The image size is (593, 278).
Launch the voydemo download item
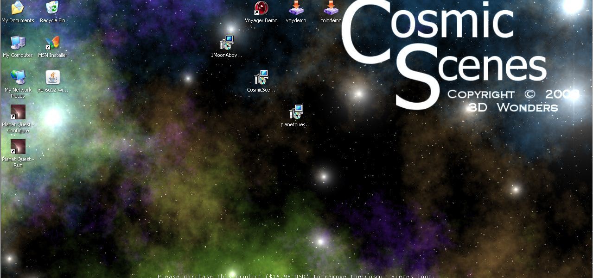296,8
